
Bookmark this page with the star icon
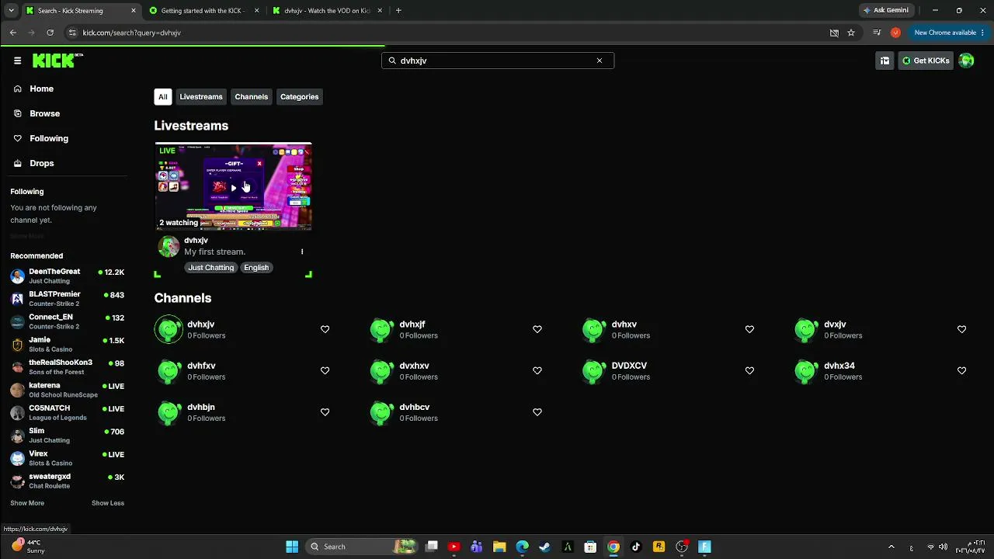pos(851,33)
